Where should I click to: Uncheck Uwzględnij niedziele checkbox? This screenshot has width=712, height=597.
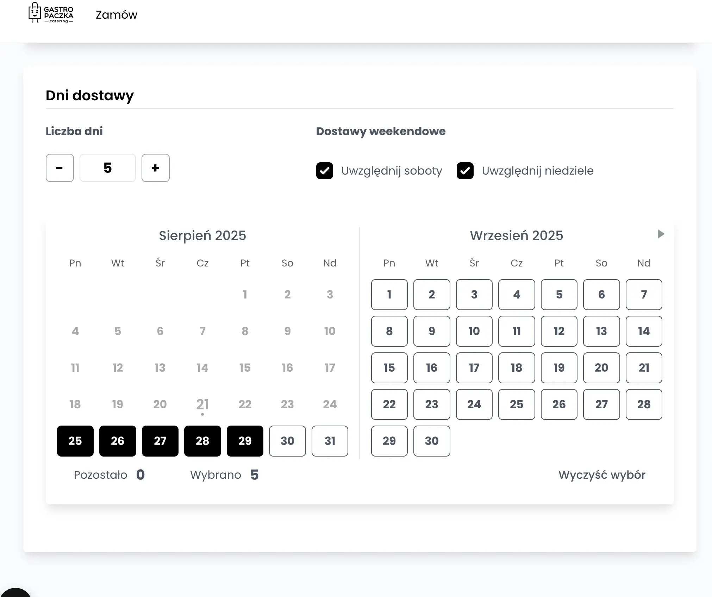click(465, 171)
